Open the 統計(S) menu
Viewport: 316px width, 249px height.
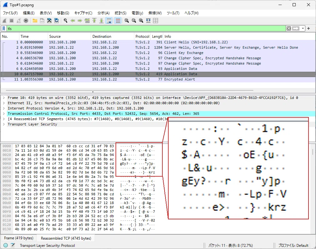(120, 13)
